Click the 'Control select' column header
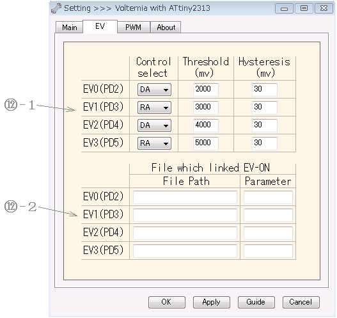This screenshot has height=318, width=337. click(153, 67)
